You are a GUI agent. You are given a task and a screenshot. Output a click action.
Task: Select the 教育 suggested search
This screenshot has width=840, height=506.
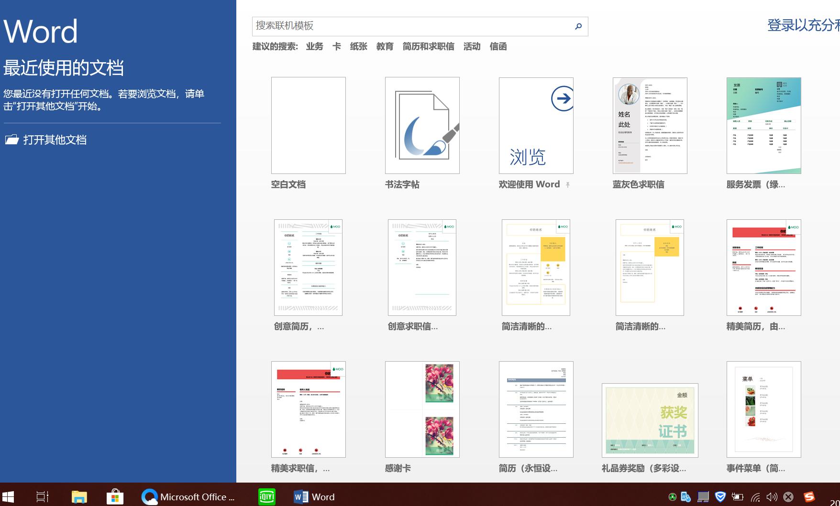[385, 46]
